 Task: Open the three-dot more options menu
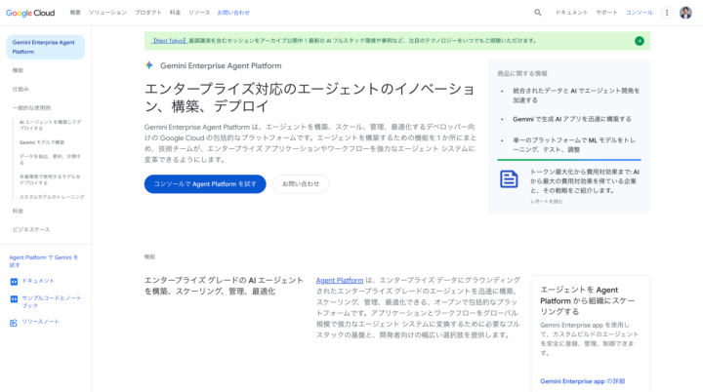[667, 13]
